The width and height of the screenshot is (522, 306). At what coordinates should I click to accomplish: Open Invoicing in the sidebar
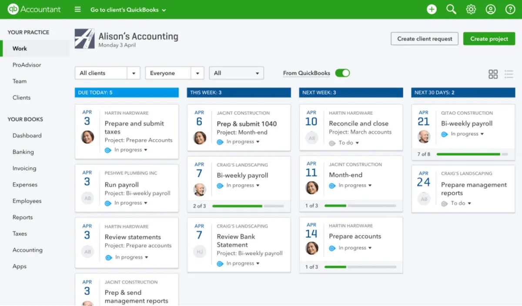pos(24,168)
